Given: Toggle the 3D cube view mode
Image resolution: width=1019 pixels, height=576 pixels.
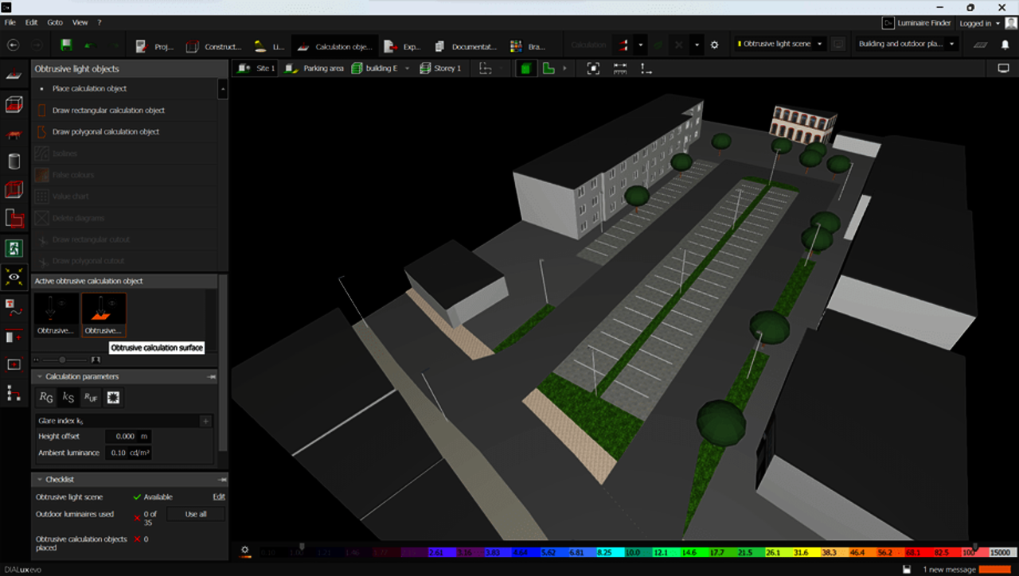Looking at the screenshot, I should [525, 68].
